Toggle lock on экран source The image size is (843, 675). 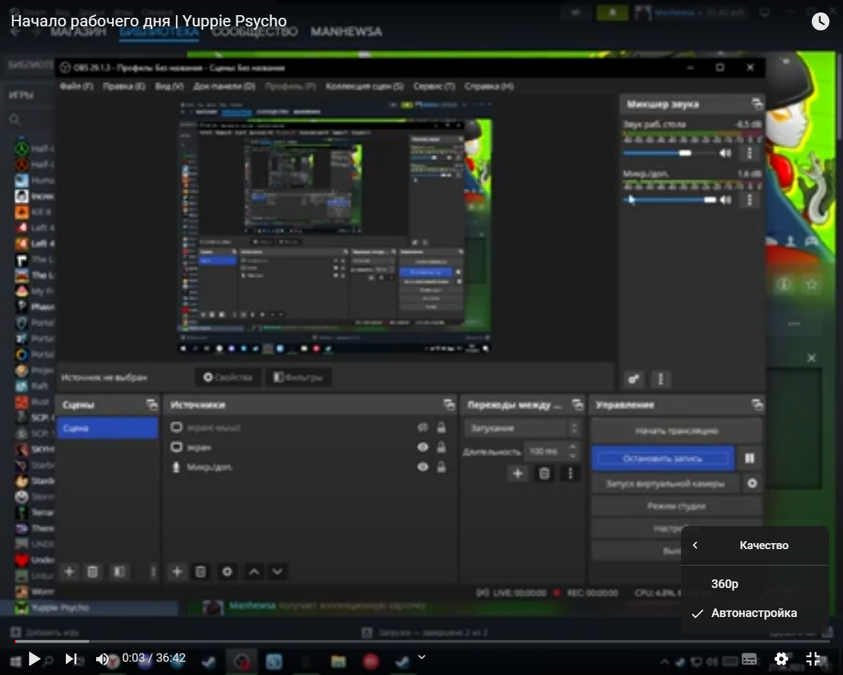441,447
